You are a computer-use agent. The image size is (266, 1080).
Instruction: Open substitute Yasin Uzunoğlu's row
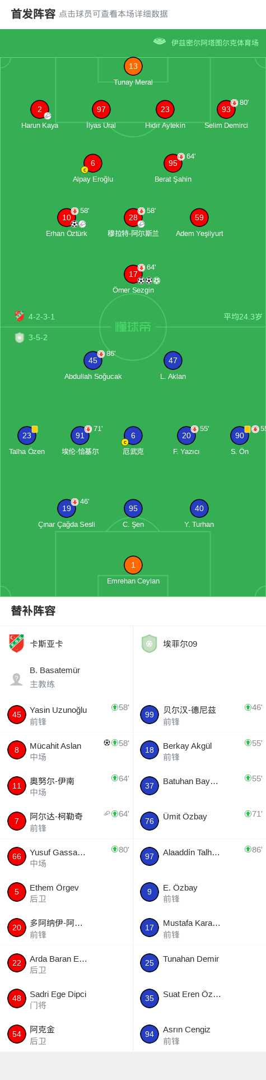(67, 715)
